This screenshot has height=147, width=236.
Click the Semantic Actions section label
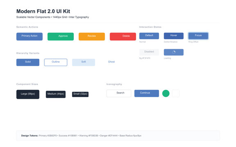click(27, 27)
